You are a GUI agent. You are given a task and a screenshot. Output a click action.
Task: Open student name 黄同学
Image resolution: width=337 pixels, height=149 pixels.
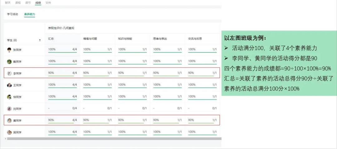pos(17,120)
